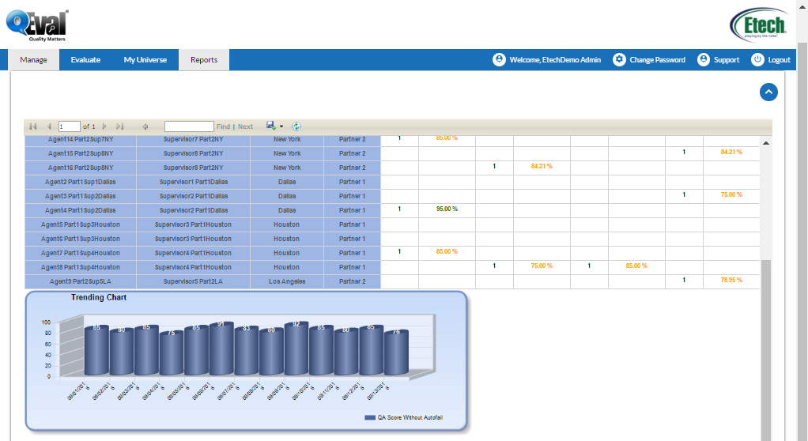Image resolution: width=808 pixels, height=441 pixels.
Task: Click the find text input field
Action: click(189, 126)
